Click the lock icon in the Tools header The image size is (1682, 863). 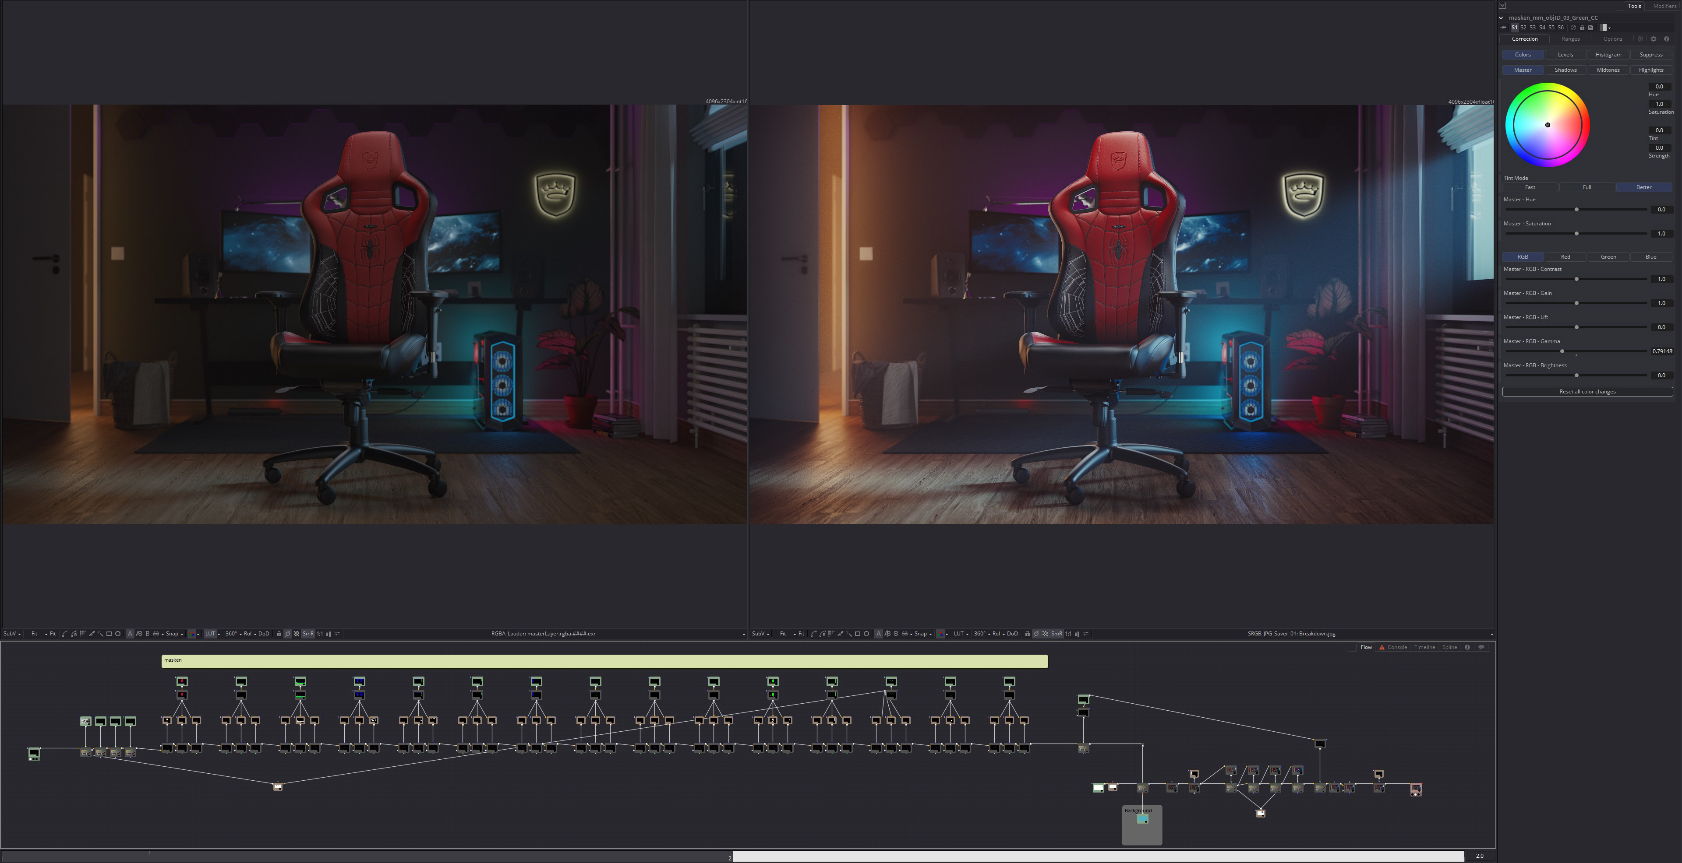pyautogui.click(x=1582, y=28)
